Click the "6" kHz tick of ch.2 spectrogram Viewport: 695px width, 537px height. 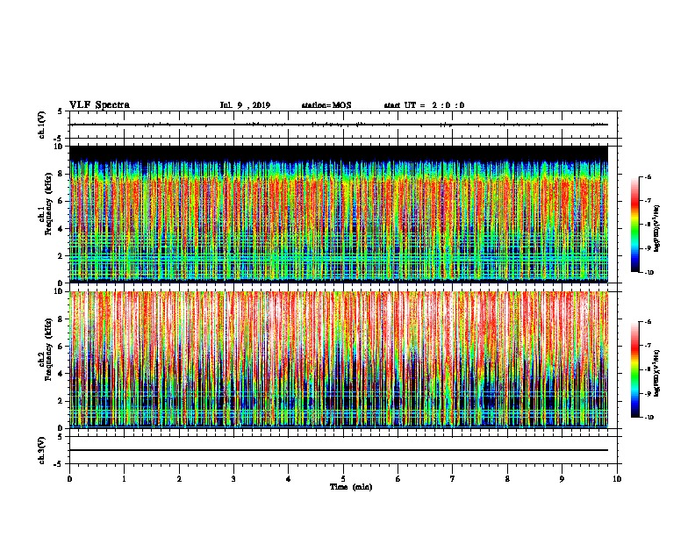coord(61,347)
